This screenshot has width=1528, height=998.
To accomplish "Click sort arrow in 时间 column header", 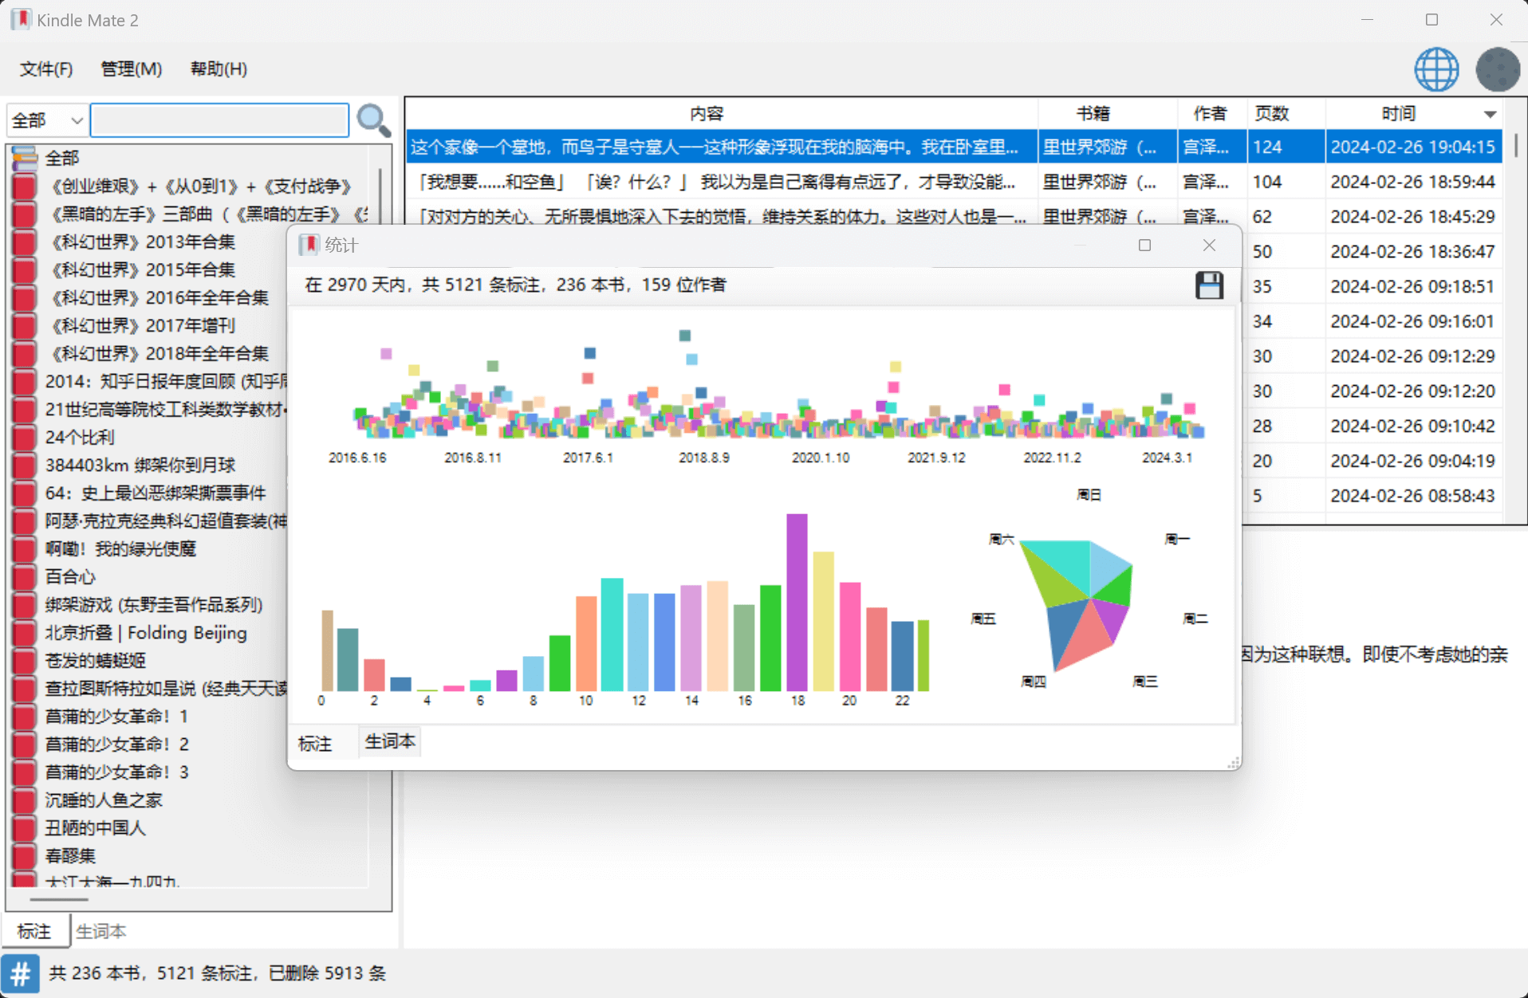I will coord(1489,114).
